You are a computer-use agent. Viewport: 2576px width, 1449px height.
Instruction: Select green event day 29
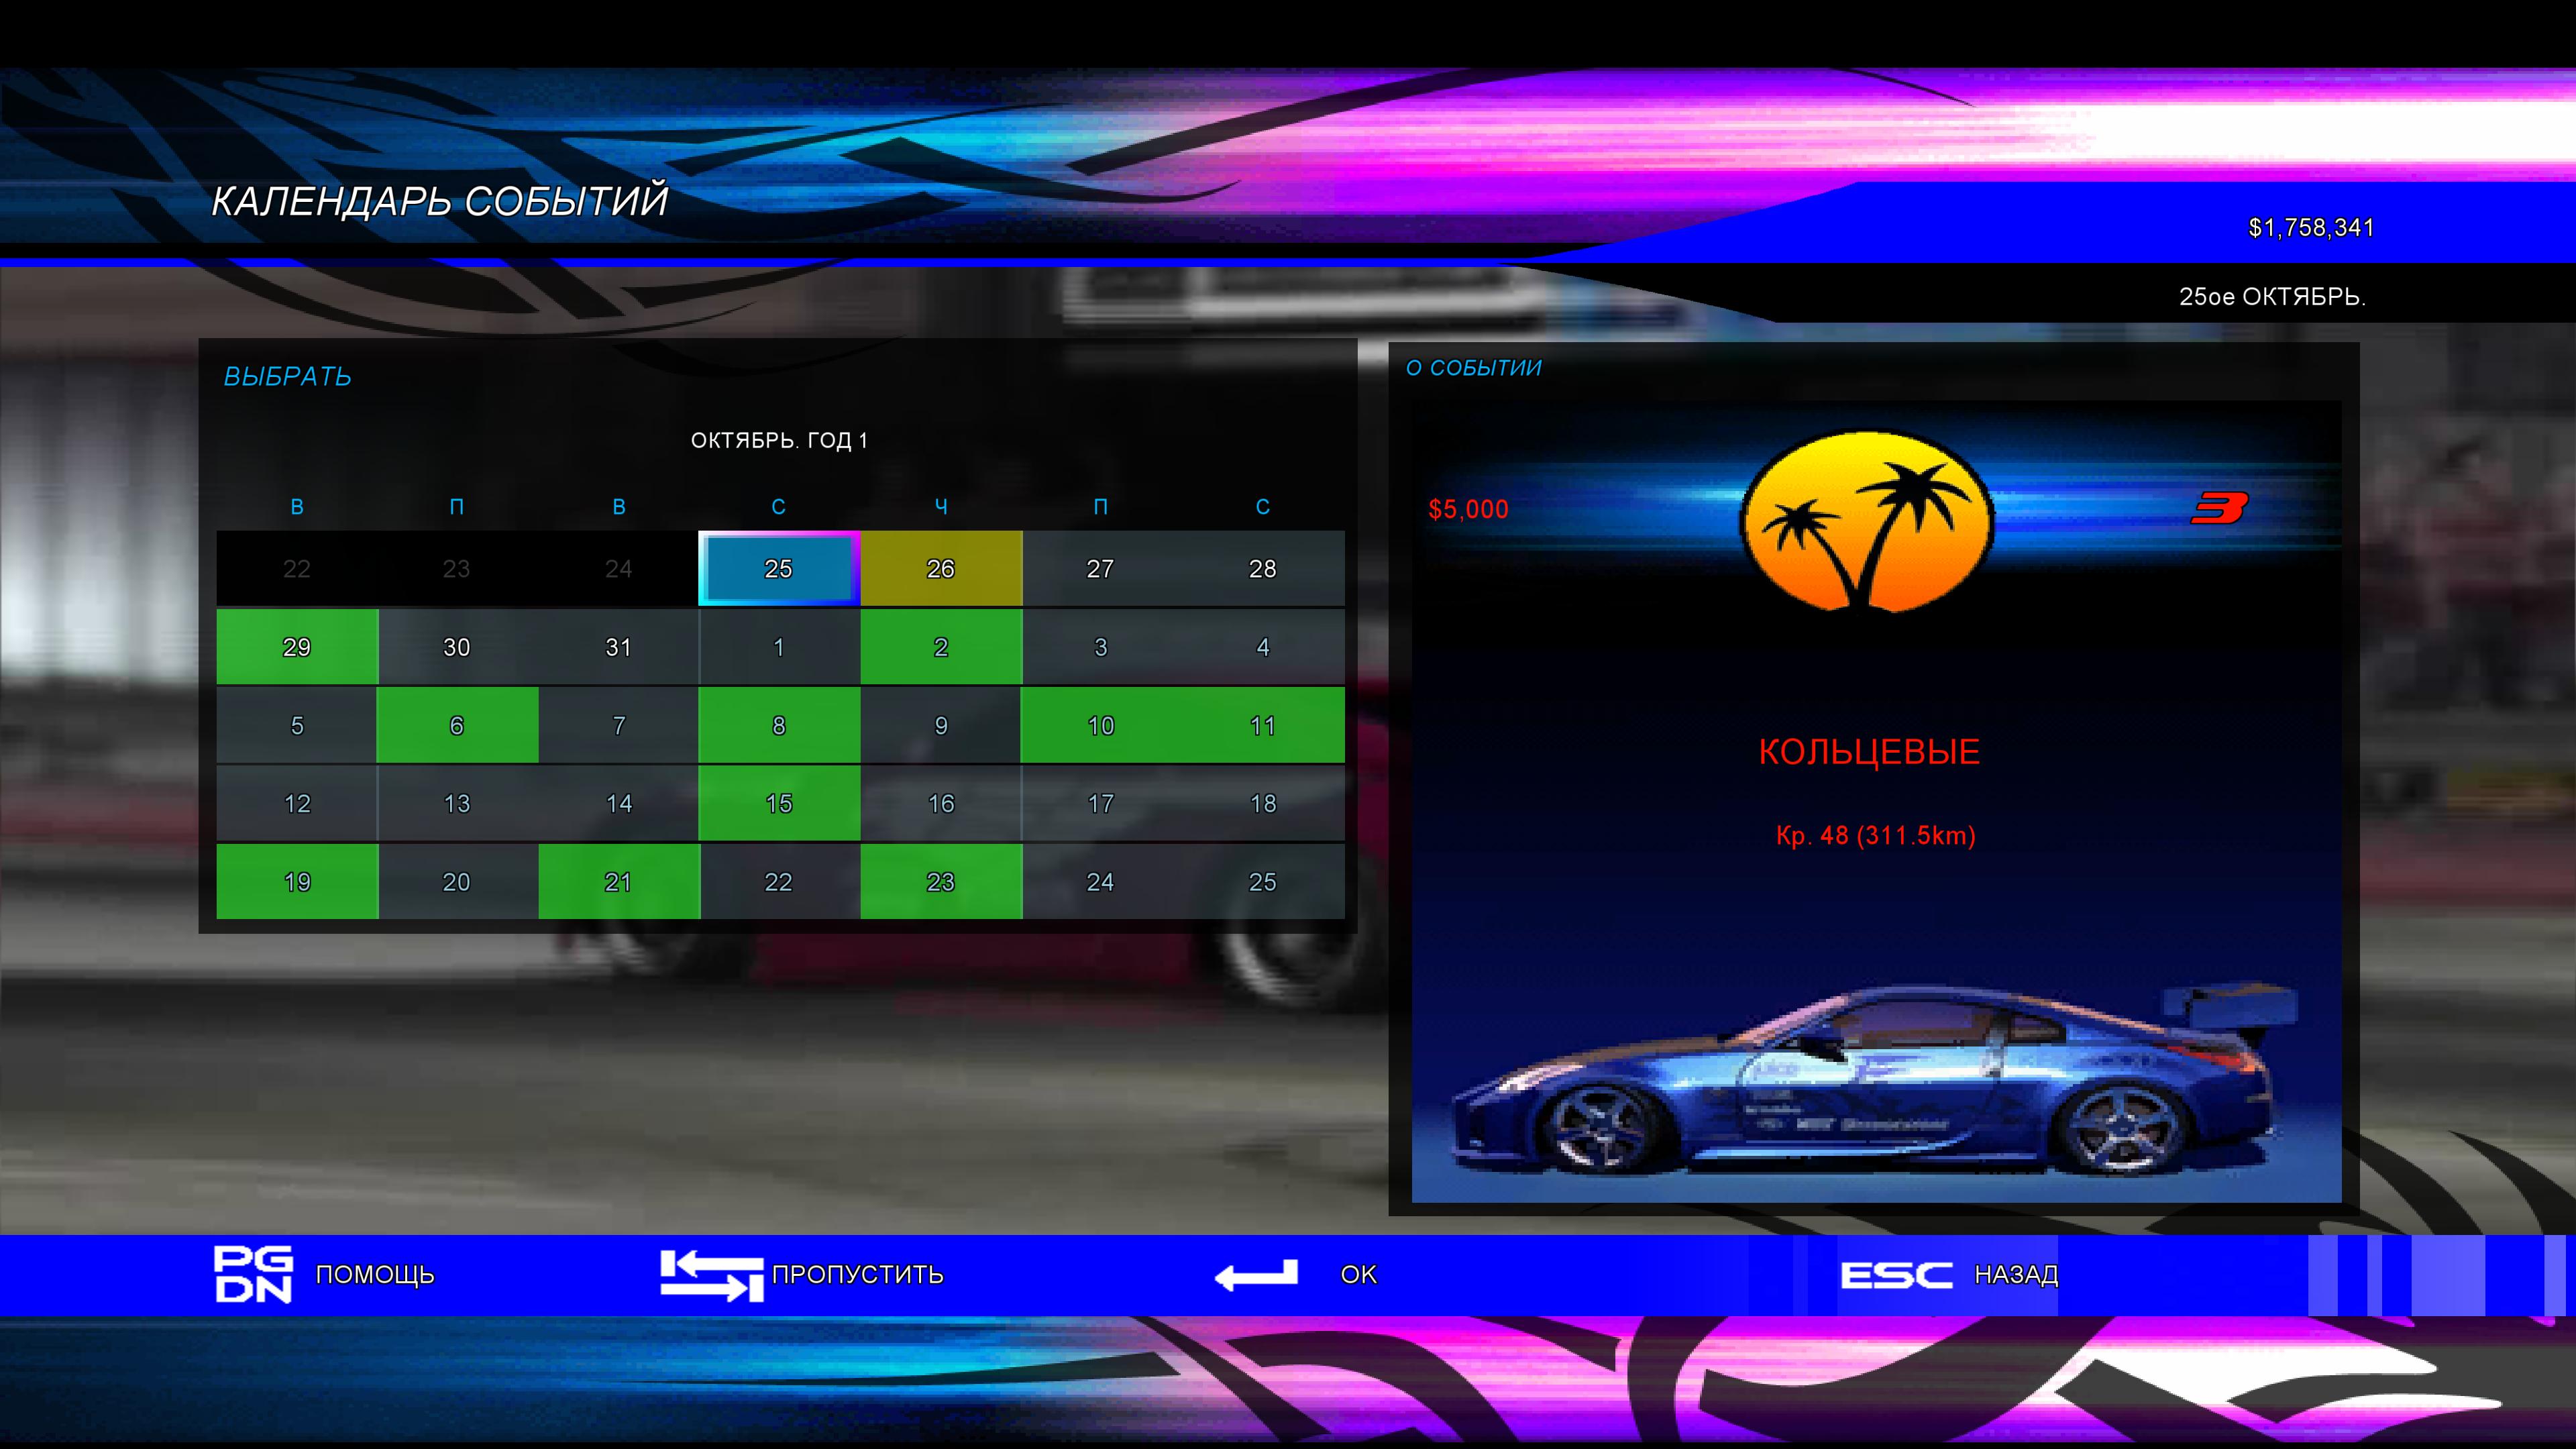297,647
